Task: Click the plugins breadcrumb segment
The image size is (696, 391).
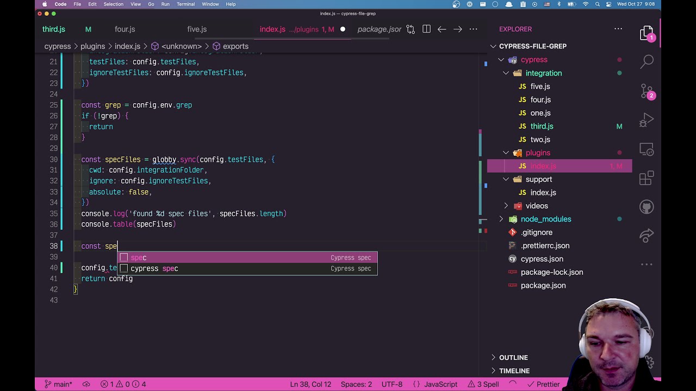Action: tap(92, 47)
